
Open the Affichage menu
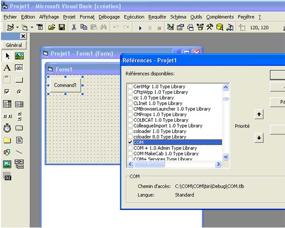(x=49, y=17)
